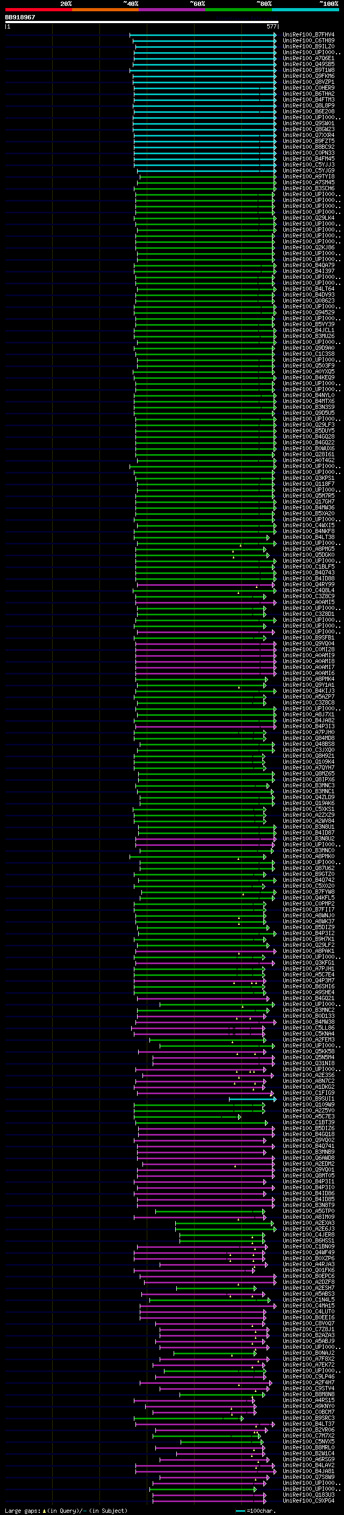Image resolution: width=344 pixels, height=1515 pixels.
Task: Open the UniRef100_B9SFB1 hit
Action: click(309, 637)
